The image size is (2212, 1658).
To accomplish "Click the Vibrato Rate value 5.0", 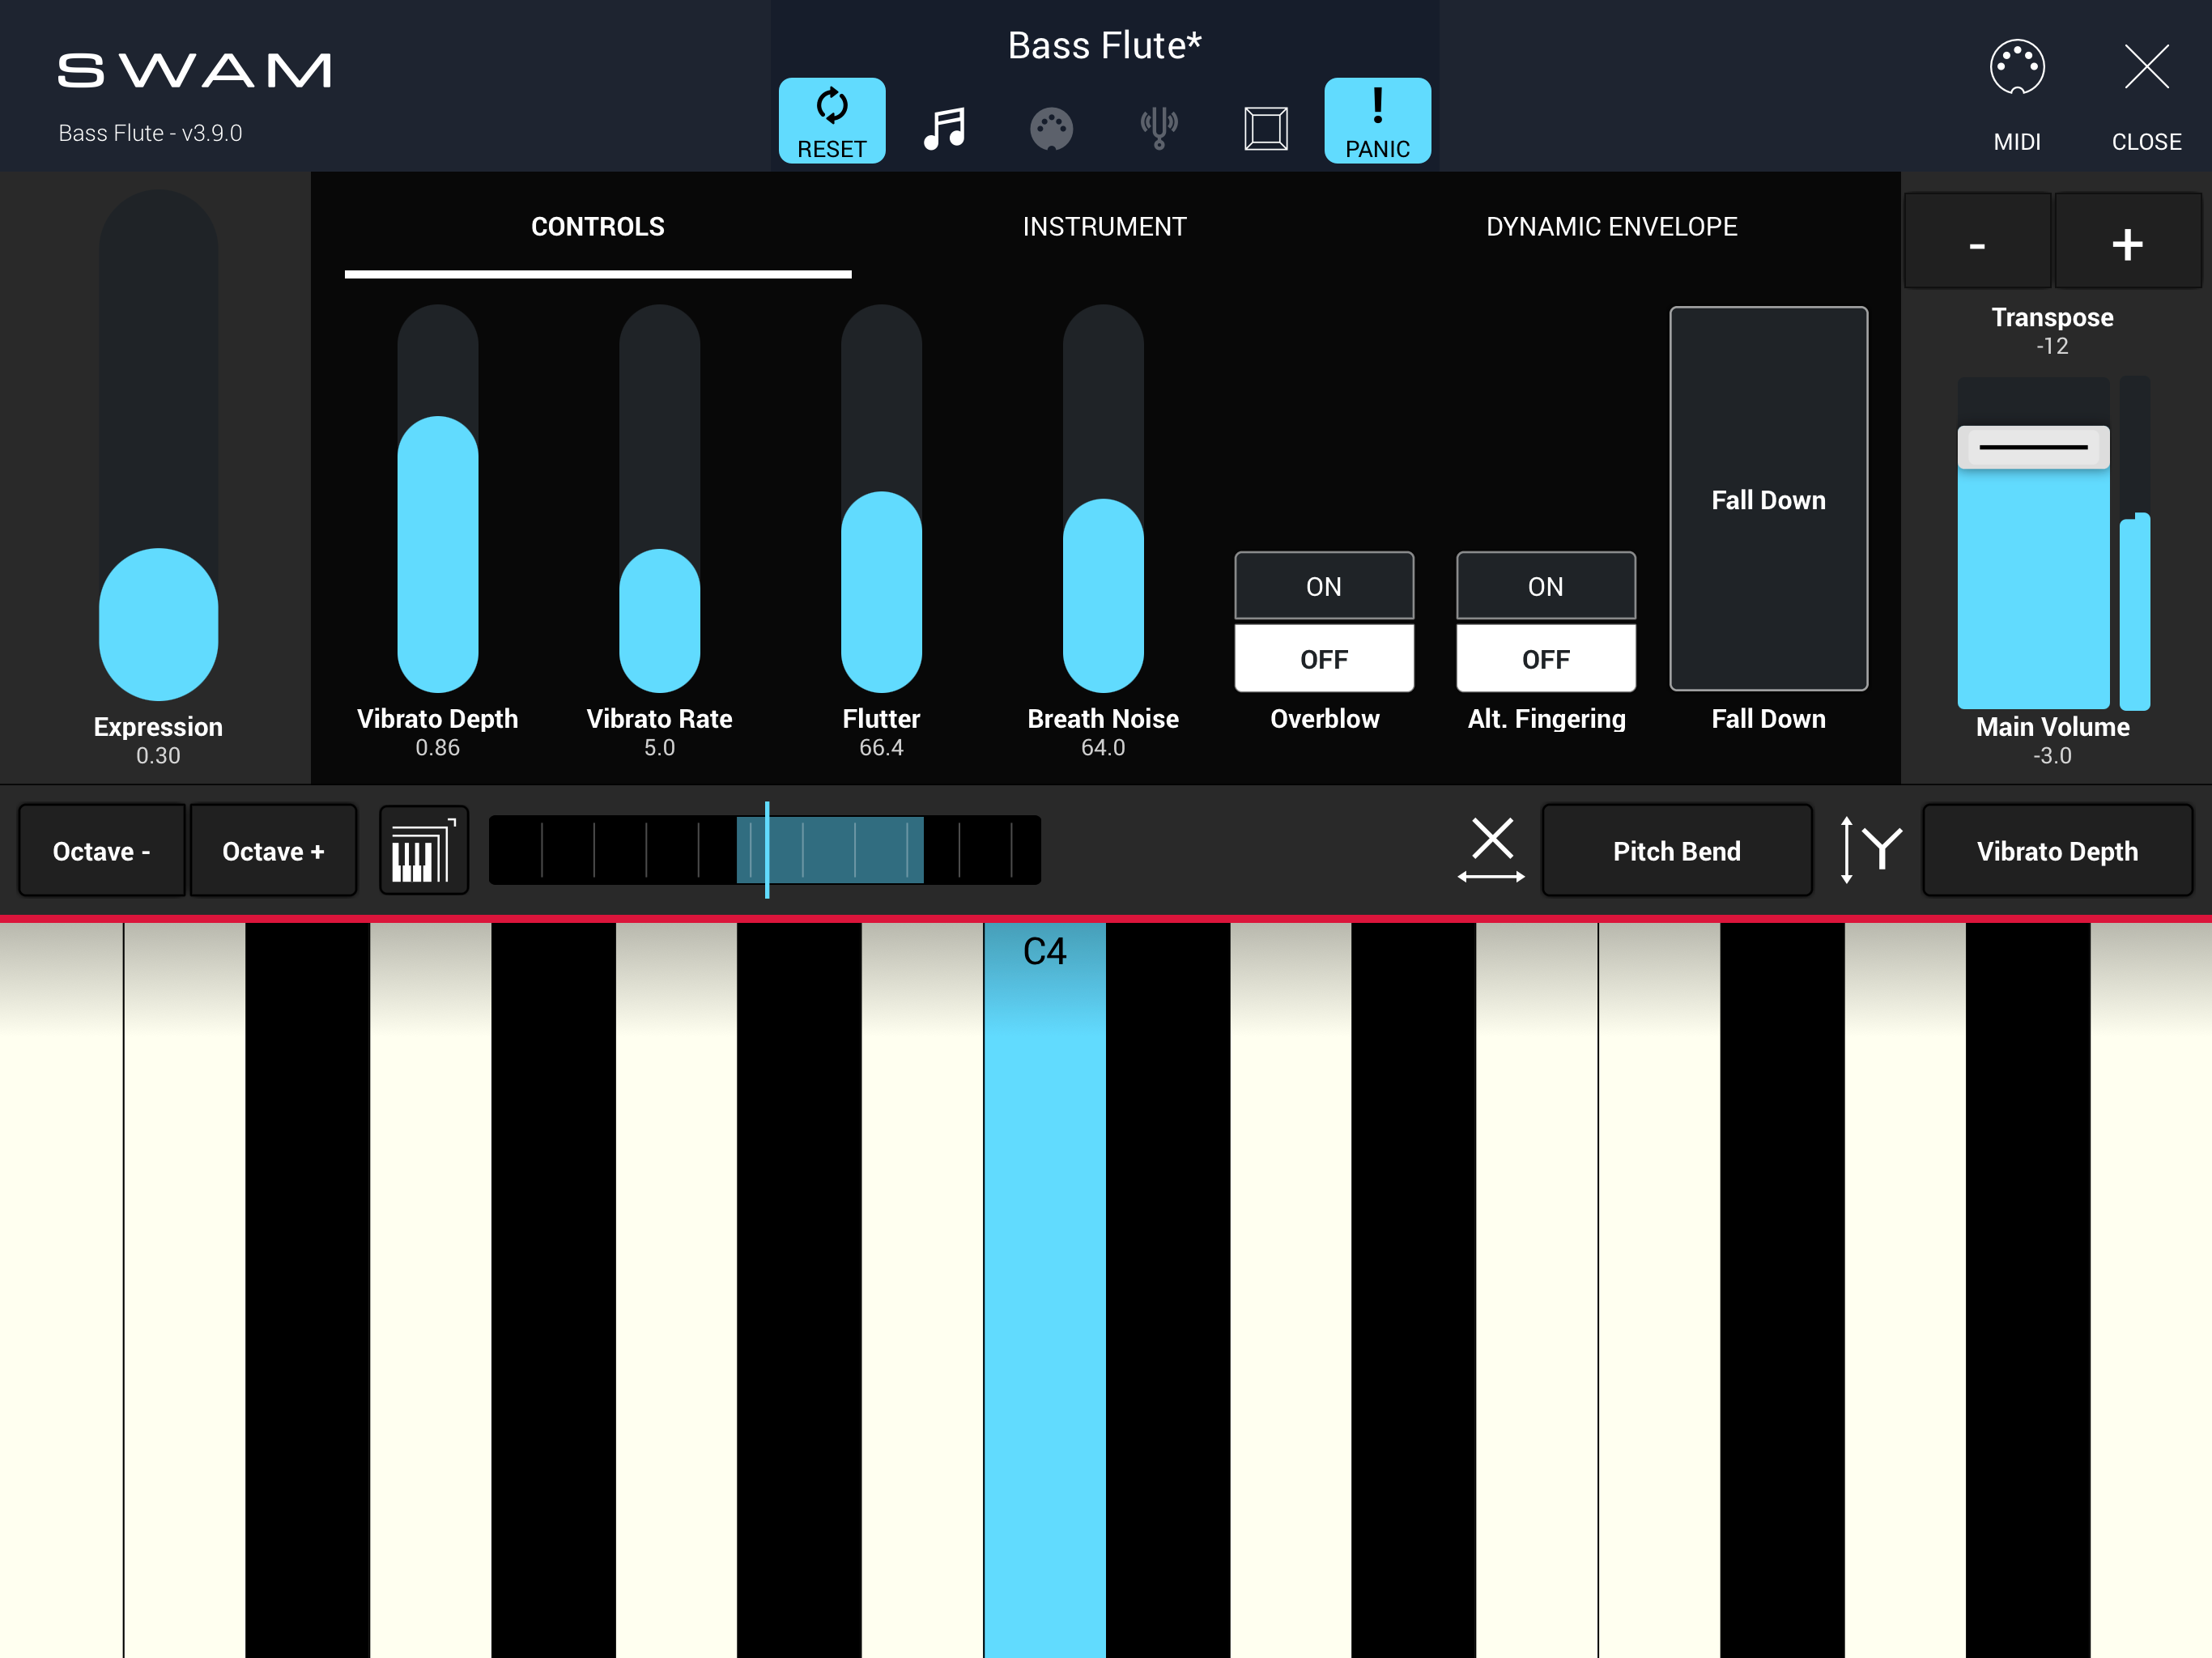I will pos(659,748).
